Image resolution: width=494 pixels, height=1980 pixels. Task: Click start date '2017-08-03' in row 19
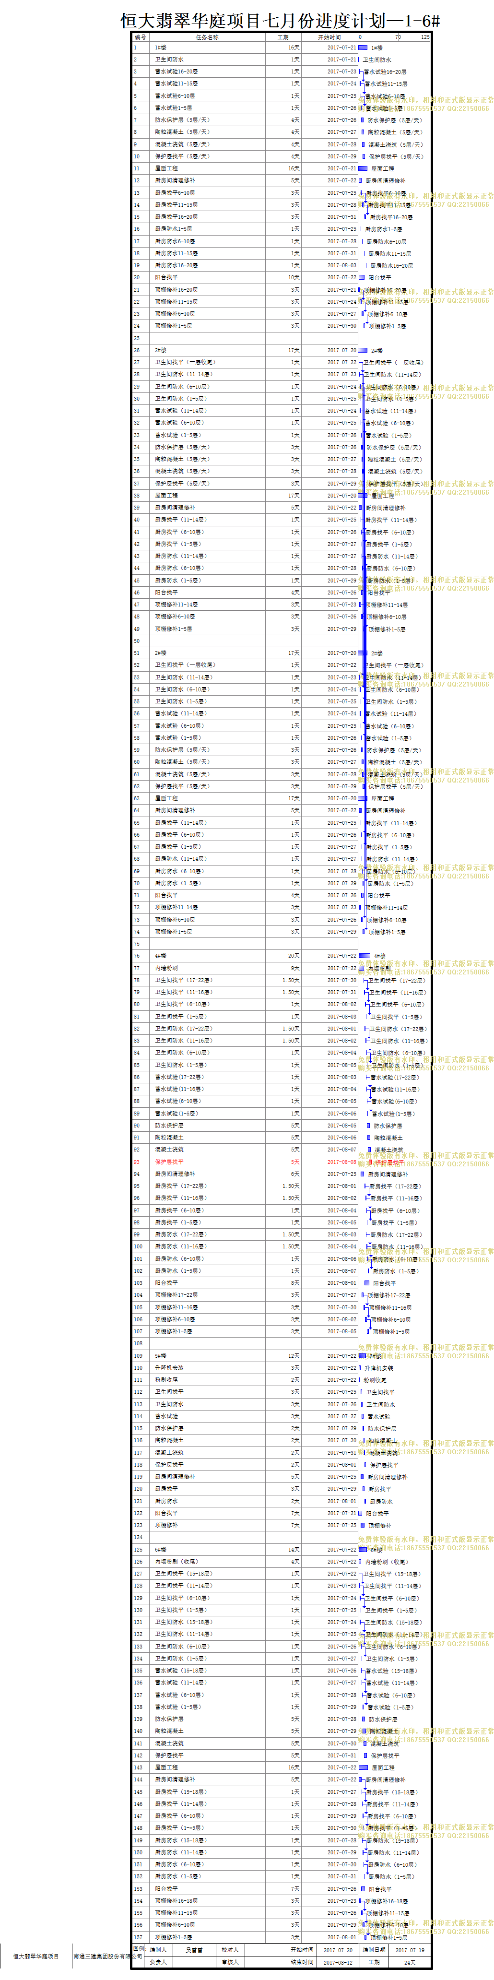click(x=342, y=265)
